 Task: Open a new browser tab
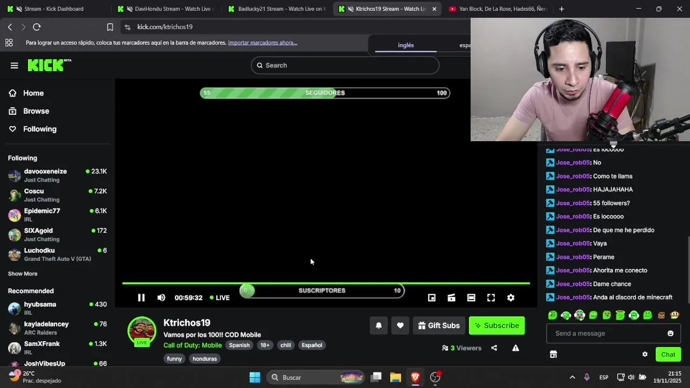(561, 9)
